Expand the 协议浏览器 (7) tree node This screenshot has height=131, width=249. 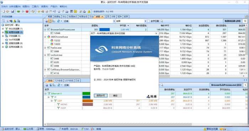(x=3, y=29)
